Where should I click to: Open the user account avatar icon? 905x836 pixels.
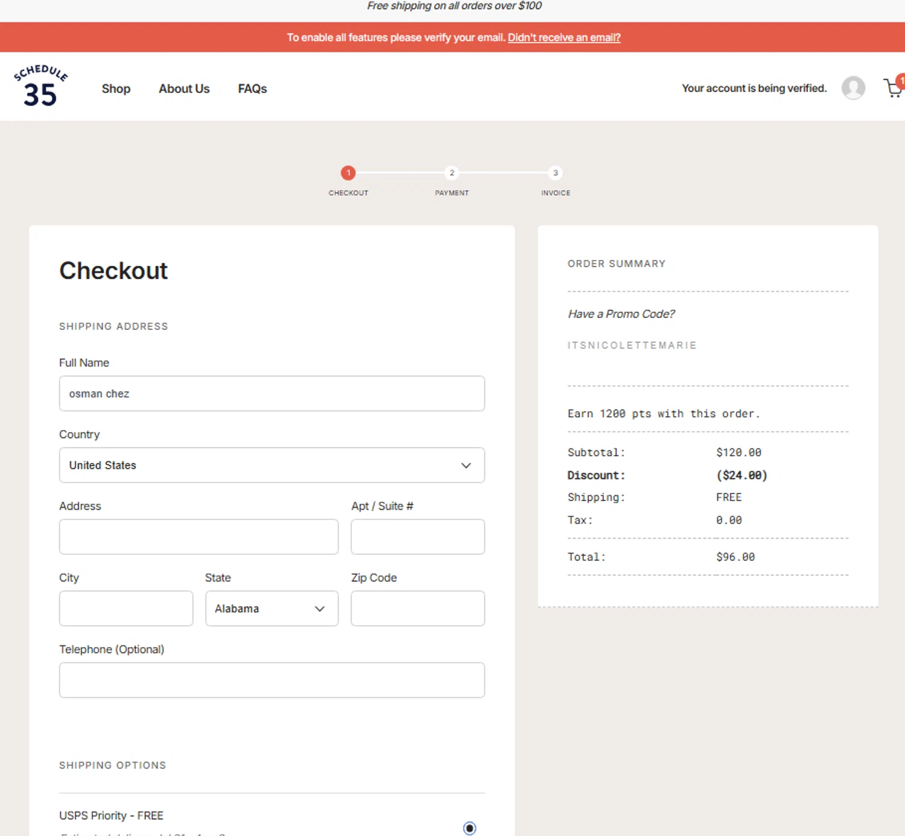coord(853,88)
